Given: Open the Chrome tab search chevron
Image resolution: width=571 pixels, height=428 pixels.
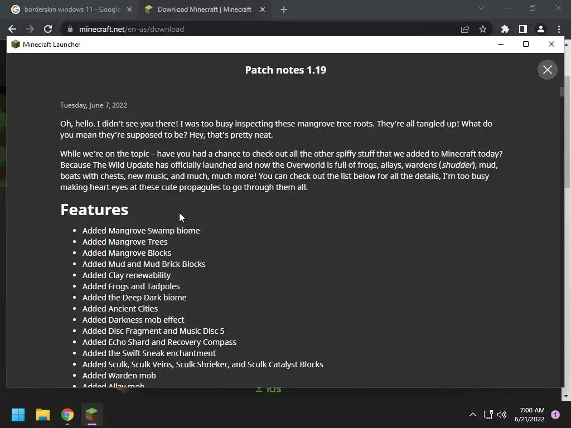Looking at the screenshot, I should [x=481, y=8].
